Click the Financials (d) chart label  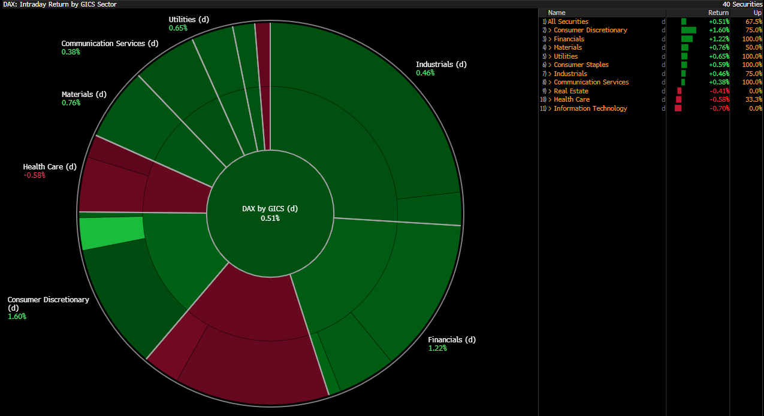(x=452, y=340)
